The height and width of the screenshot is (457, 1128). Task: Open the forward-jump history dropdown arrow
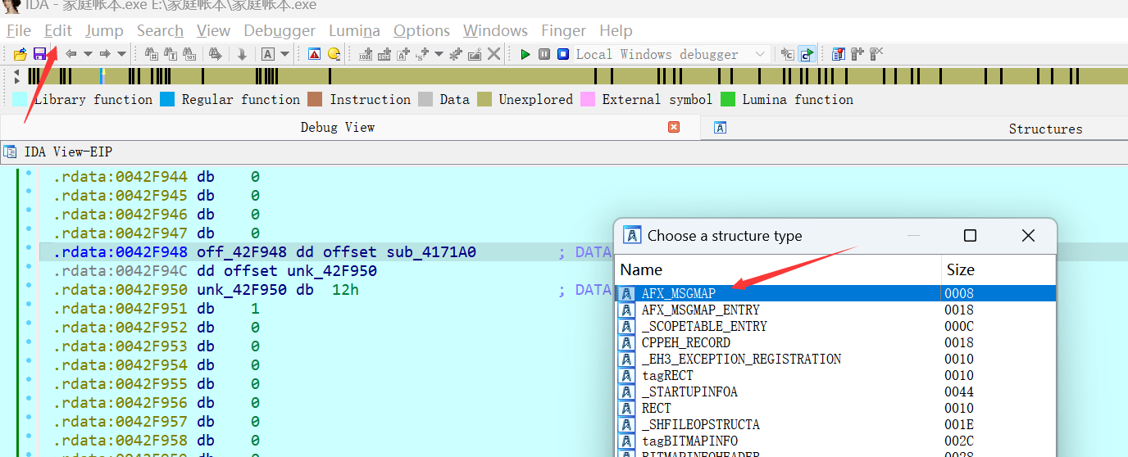[x=121, y=54]
